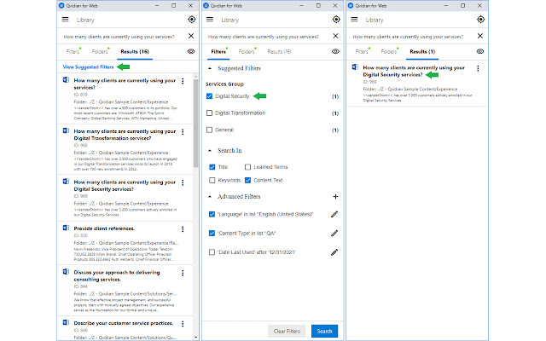The width and height of the screenshot is (546, 341).
Task: Add a new advanced filter with plus icon
Action: [335, 197]
